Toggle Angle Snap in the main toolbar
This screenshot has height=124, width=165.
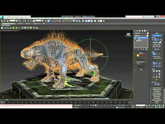tap(54, 21)
